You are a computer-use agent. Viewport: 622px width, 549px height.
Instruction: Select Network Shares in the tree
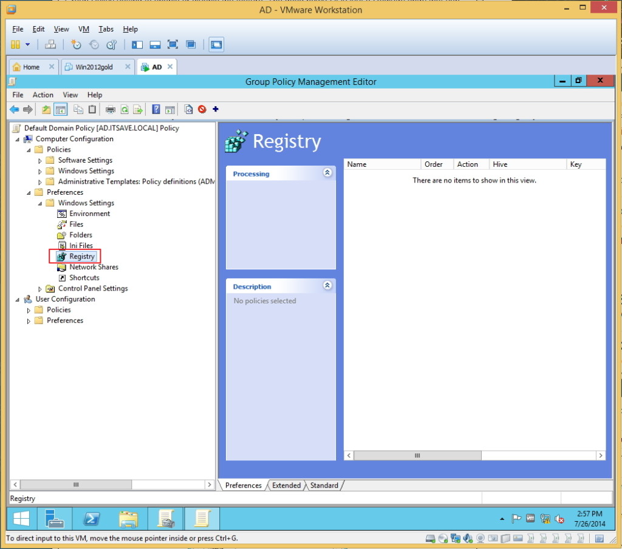(94, 267)
